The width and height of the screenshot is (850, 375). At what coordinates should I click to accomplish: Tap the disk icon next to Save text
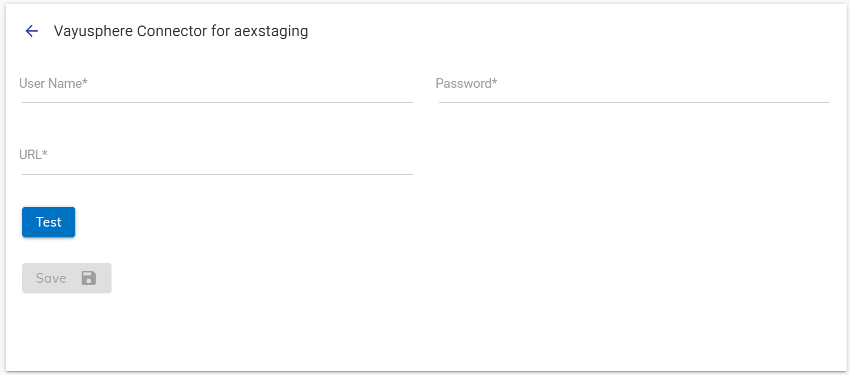click(88, 278)
